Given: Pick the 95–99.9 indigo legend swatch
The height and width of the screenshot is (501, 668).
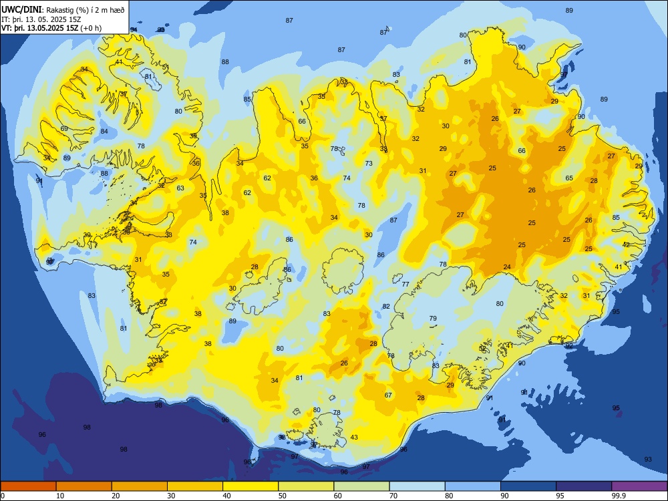Looking at the screenshot, I should [x=584, y=486].
